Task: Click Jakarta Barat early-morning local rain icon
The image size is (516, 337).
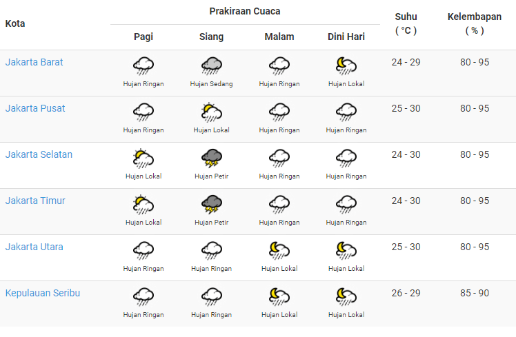Action: (346, 66)
